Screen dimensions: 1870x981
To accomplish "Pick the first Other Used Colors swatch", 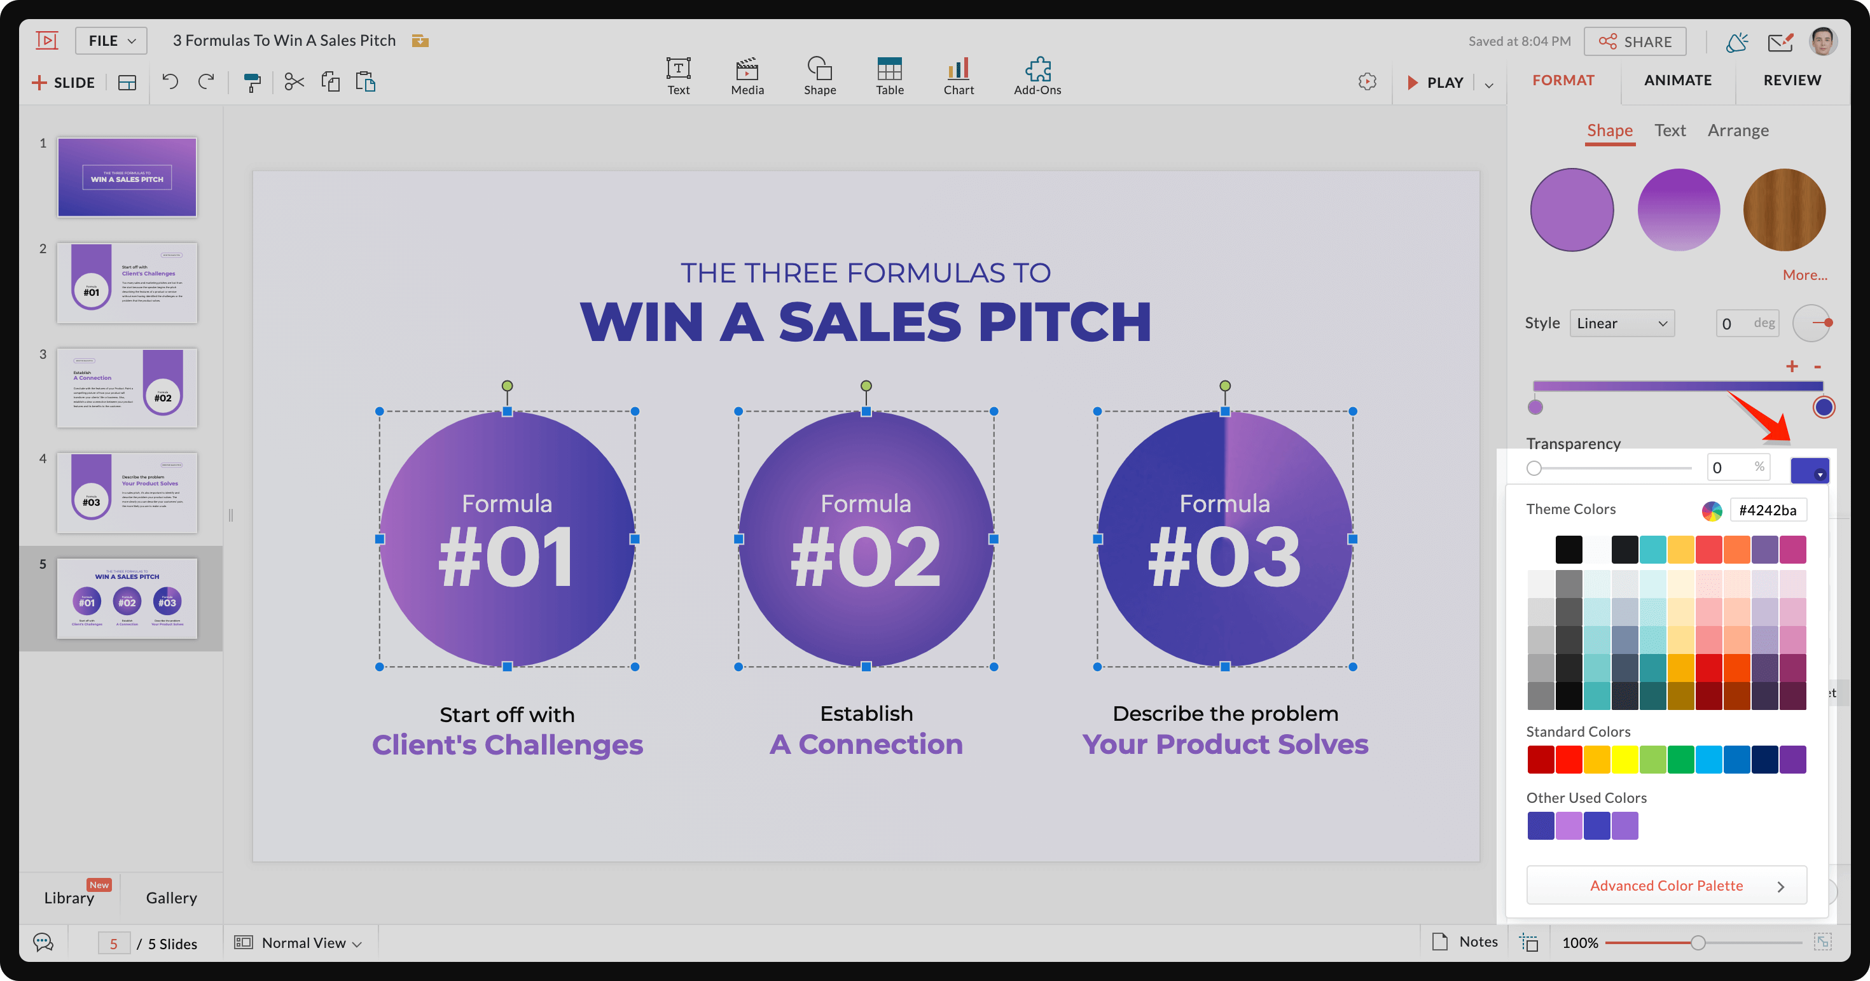I will coord(1541,826).
